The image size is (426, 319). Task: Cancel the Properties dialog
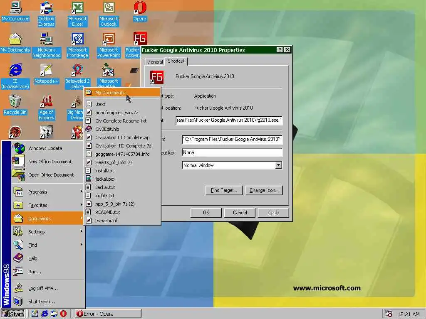tap(240, 213)
